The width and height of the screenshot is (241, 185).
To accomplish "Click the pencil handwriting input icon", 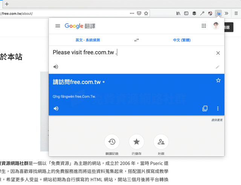I will tap(218, 67).
